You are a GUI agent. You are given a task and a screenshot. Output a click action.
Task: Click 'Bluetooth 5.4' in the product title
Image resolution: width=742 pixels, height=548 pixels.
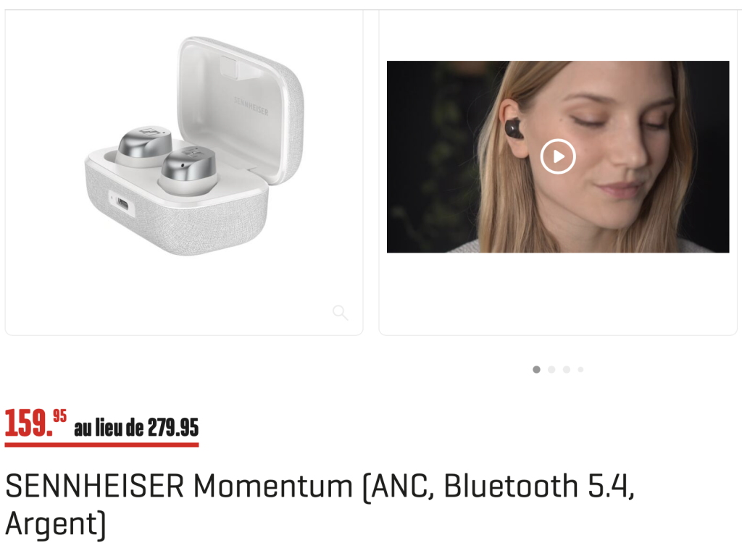[x=539, y=486]
